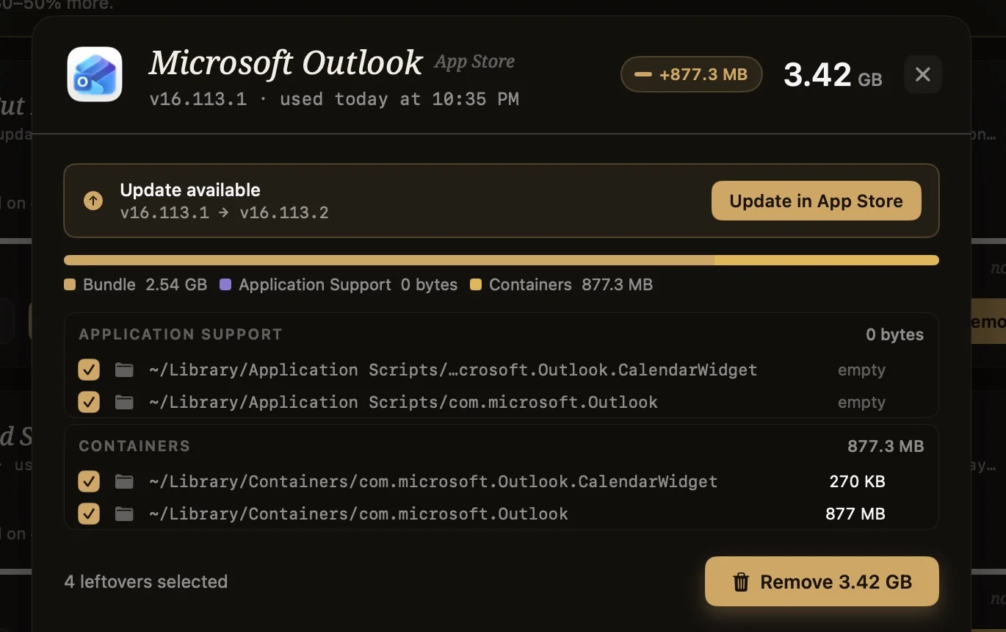The image size is (1006, 632).
Task: Click the Containers legend color swatch
Action: pos(476,284)
